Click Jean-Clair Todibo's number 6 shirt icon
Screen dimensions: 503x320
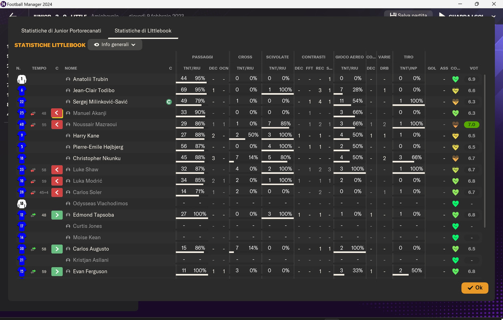click(22, 90)
